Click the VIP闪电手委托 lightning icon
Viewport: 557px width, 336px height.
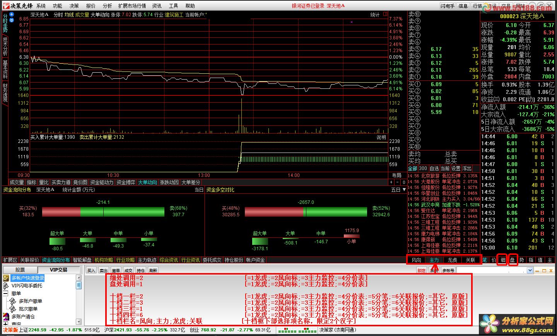coord(6,286)
